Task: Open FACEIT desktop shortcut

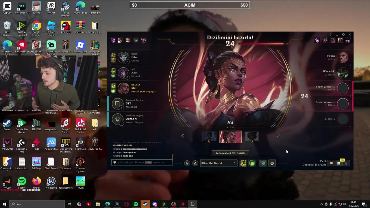Action: pyautogui.click(x=7, y=183)
